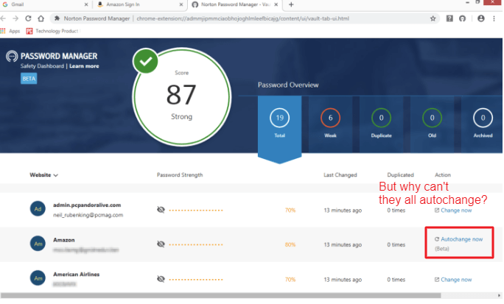This screenshot has width=504, height=304.
Task: Click the Action column header
Action: pos(443,175)
